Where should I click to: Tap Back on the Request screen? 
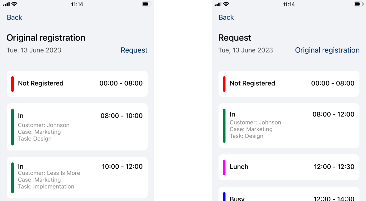pyautogui.click(x=226, y=17)
